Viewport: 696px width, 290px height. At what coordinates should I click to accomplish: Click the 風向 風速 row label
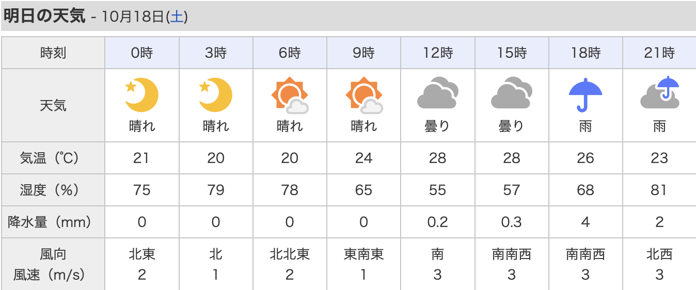pos(53,264)
